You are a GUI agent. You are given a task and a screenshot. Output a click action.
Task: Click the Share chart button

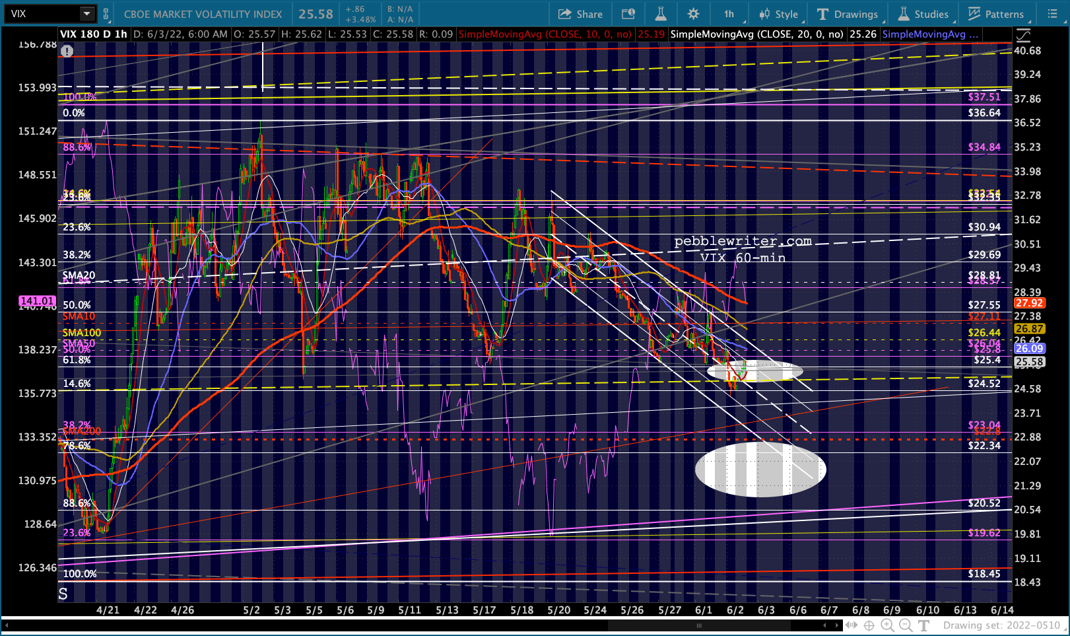click(580, 14)
